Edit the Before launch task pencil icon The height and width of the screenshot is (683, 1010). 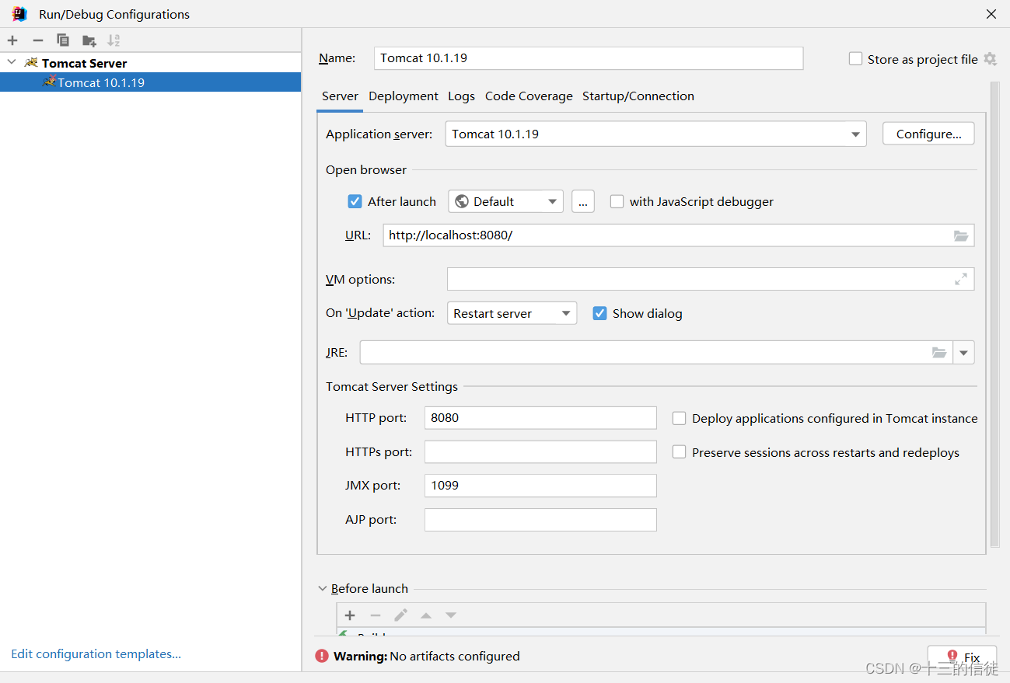[x=400, y=615]
